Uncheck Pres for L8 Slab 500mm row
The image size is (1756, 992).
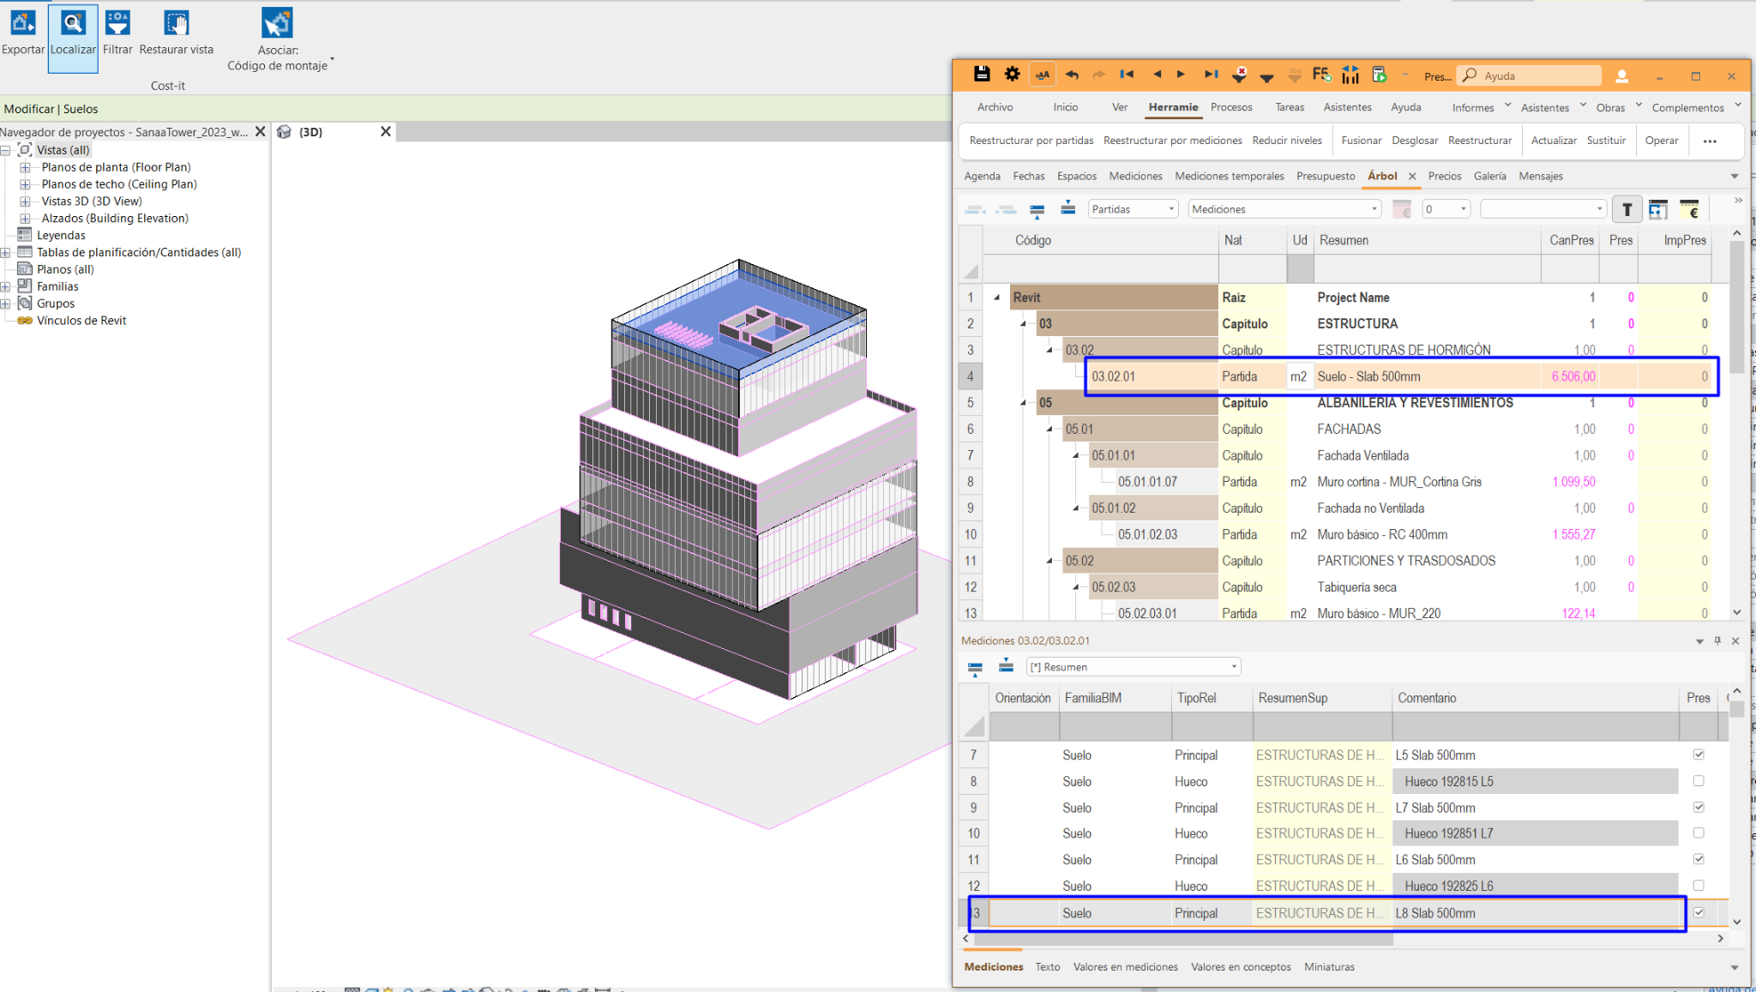coord(1699,912)
